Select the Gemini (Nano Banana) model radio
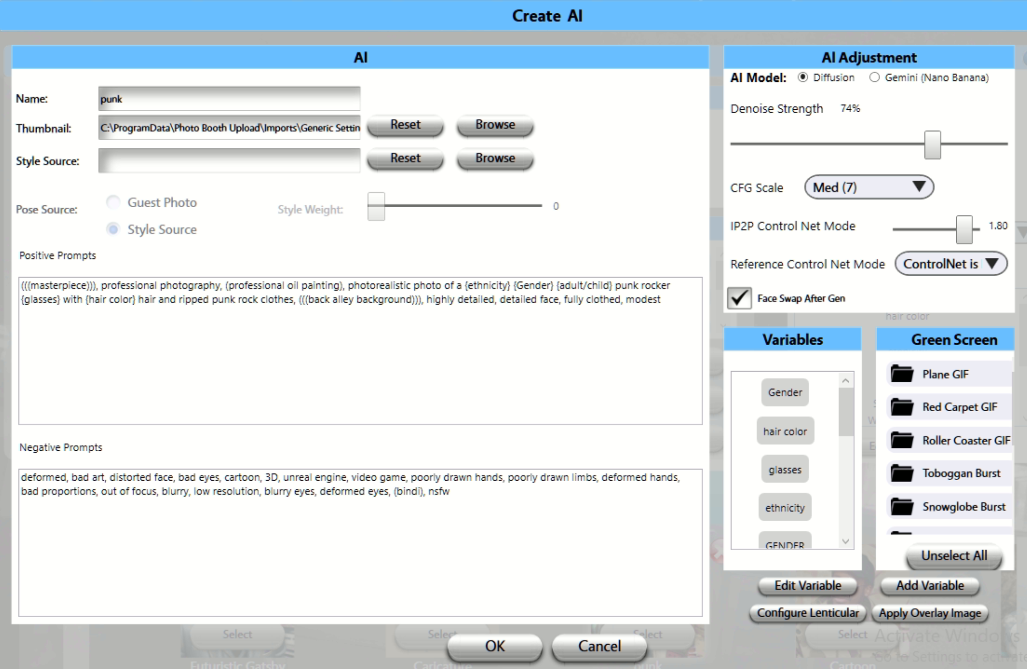Screen dimensions: 1027x669 click(875, 78)
